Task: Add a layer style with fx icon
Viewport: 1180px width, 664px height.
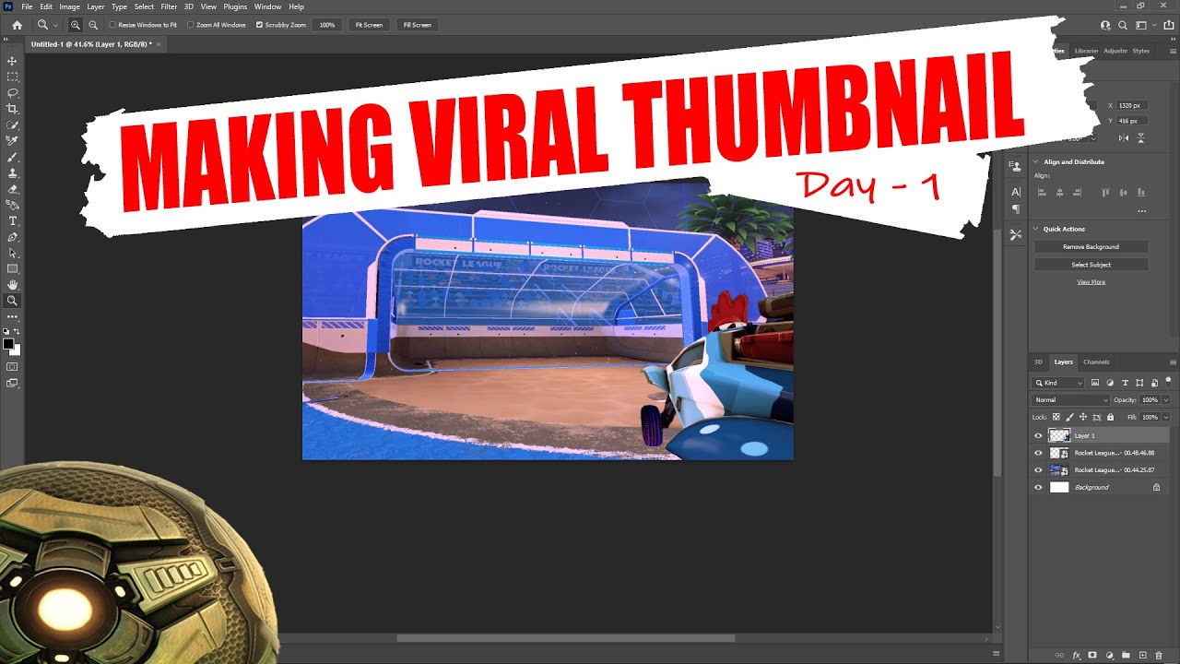Action: [1076, 656]
